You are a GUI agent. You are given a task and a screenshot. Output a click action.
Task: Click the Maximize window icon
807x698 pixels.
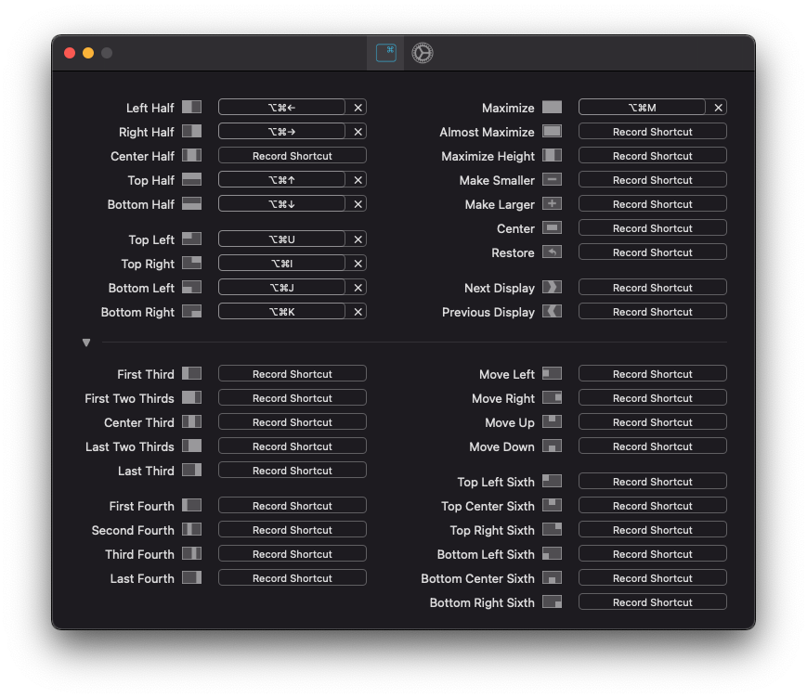click(x=552, y=108)
